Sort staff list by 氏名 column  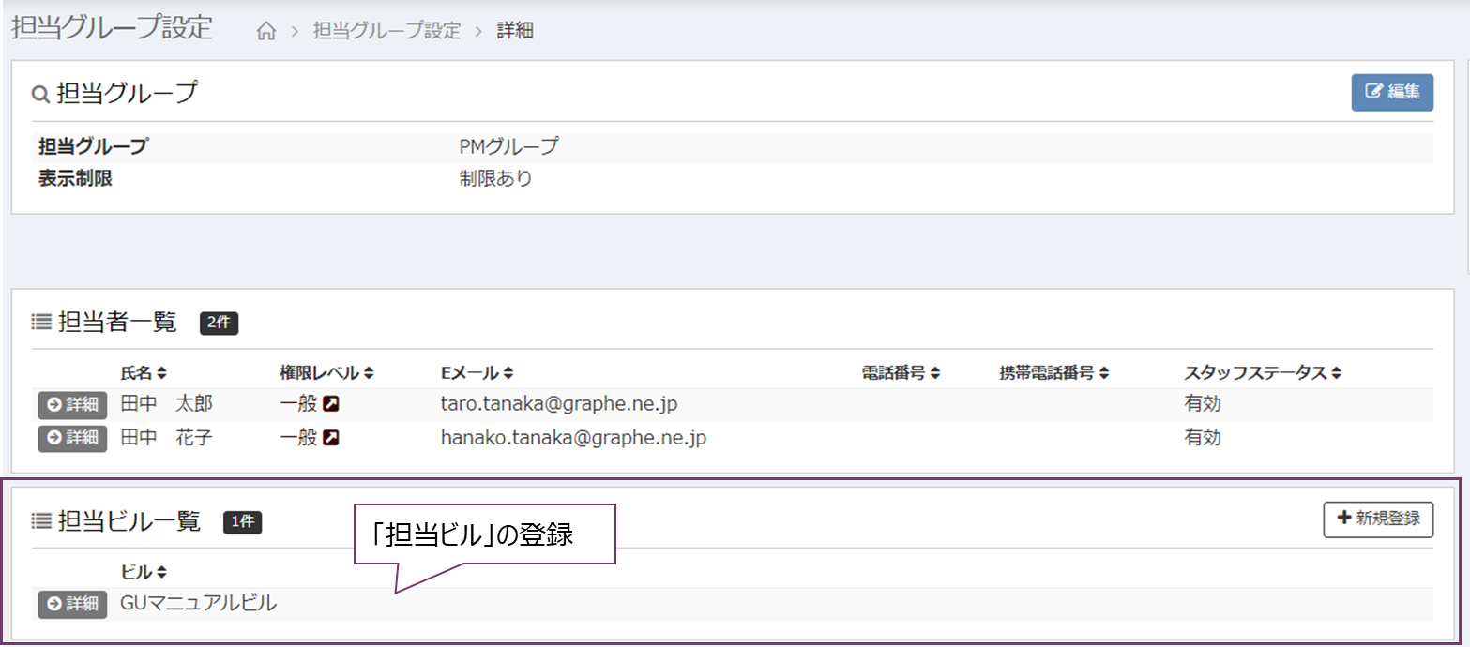[x=144, y=372]
